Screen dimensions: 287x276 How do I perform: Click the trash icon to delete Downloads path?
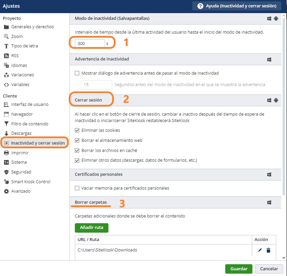point(268,250)
